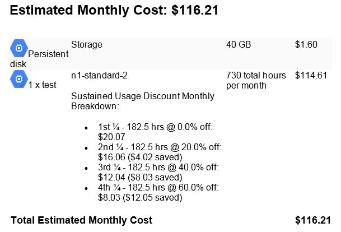Image resolution: width=341 pixels, height=232 pixels.
Task: Select the Estimated Monthly Cost heading
Action: [114, 10]
